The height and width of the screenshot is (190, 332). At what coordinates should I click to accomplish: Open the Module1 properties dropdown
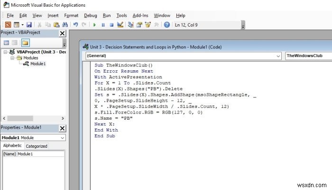coord(33,138)
